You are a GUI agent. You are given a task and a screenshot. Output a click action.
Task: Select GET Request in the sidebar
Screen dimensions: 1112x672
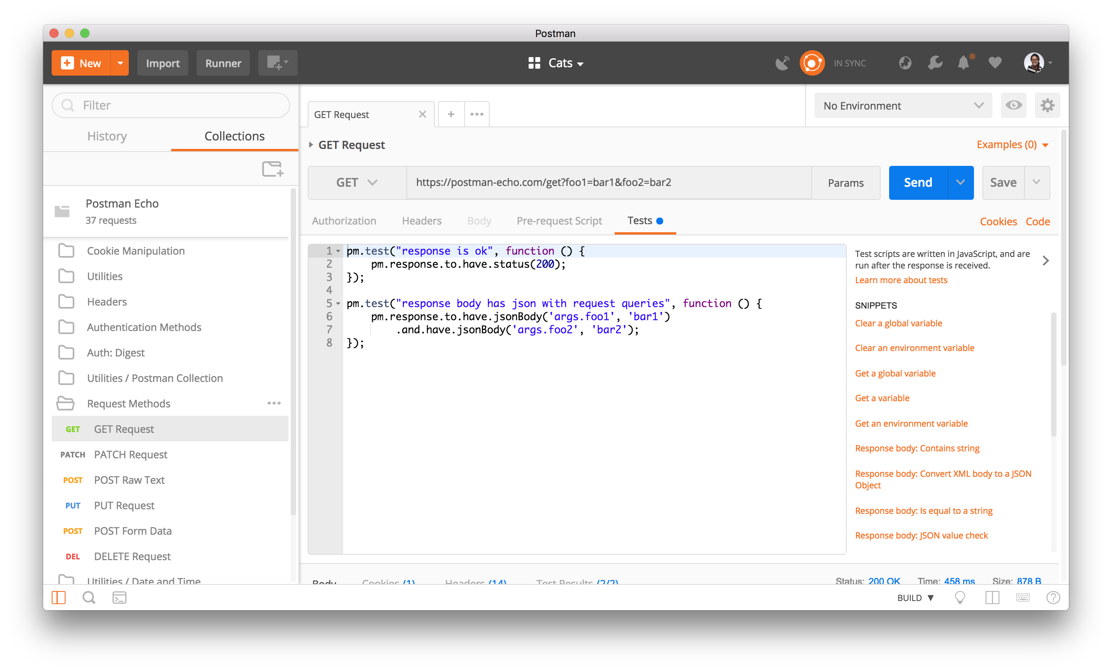(x=170, y=429)
